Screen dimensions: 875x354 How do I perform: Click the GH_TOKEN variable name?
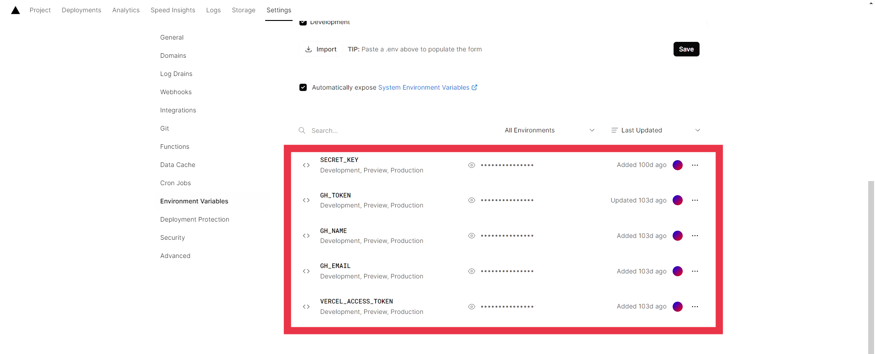coord(335,195)
